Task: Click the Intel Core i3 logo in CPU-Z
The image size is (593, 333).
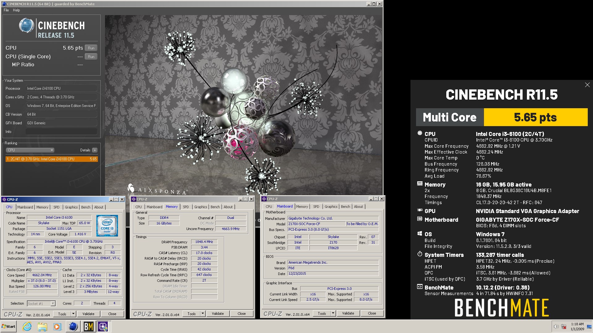Action: point(107,226)
